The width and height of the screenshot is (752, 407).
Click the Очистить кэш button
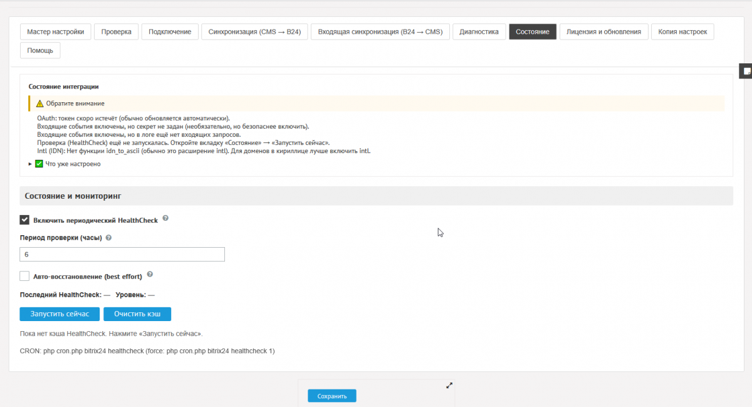point(137,314)
